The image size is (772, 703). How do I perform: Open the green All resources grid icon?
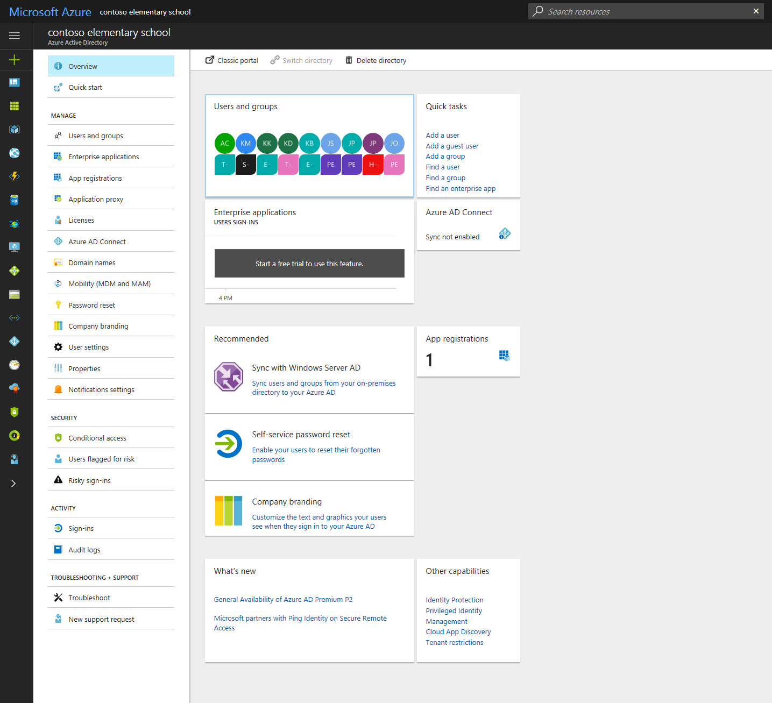tap(15, 106)
